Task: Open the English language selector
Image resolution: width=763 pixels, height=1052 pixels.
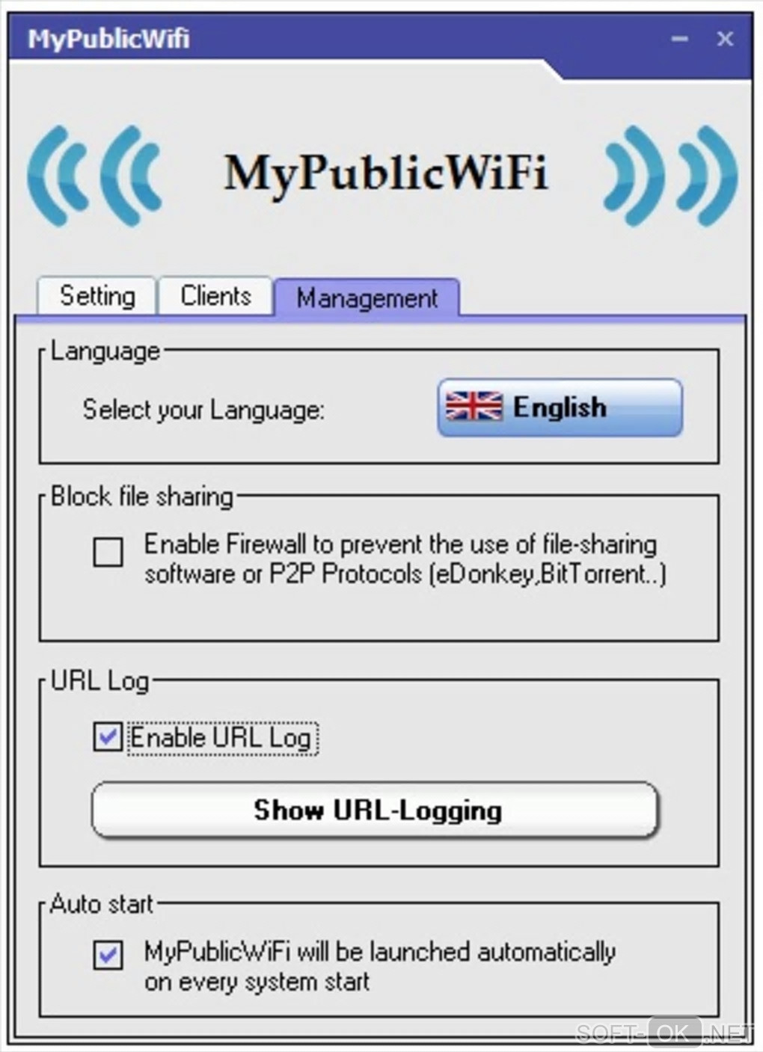Action: pyautogui.click(x=560, y=407)
